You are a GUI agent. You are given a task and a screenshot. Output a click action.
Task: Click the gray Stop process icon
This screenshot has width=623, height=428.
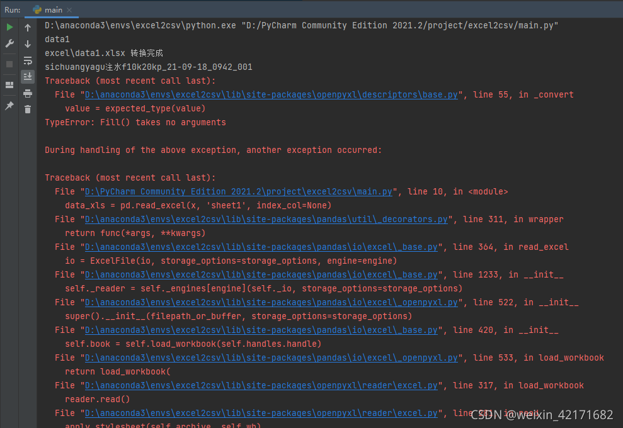(9, 63)
